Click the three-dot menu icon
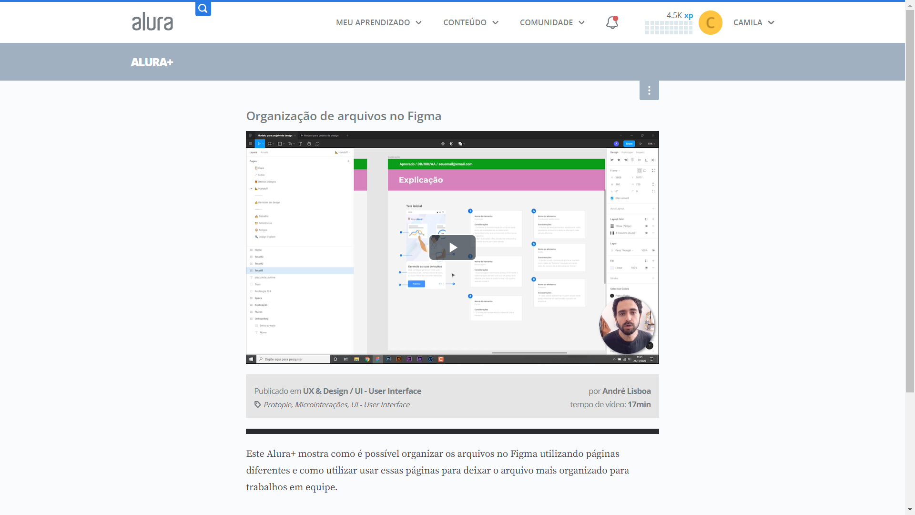This screenshot has width=915, height=515. pyautogui.click(x=649, y=91)
